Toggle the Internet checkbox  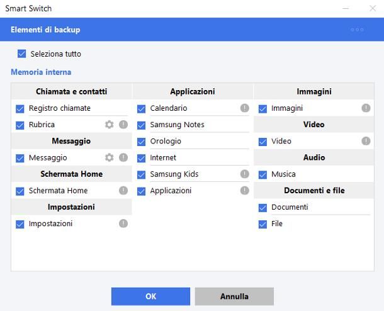(x=141, y=159)
